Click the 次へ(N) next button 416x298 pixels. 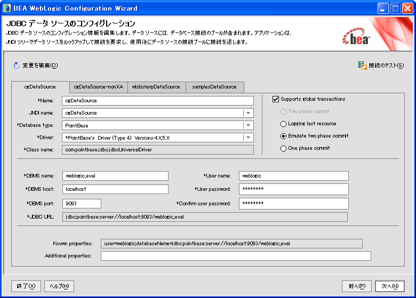390,286
